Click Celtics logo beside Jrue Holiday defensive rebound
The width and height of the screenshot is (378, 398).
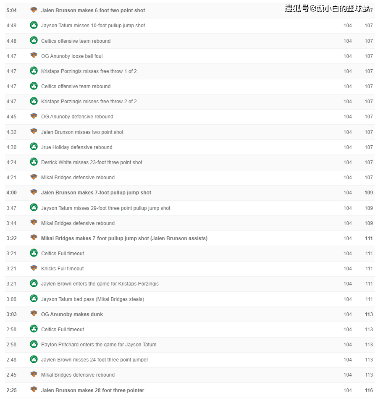(x=34, y=147)
